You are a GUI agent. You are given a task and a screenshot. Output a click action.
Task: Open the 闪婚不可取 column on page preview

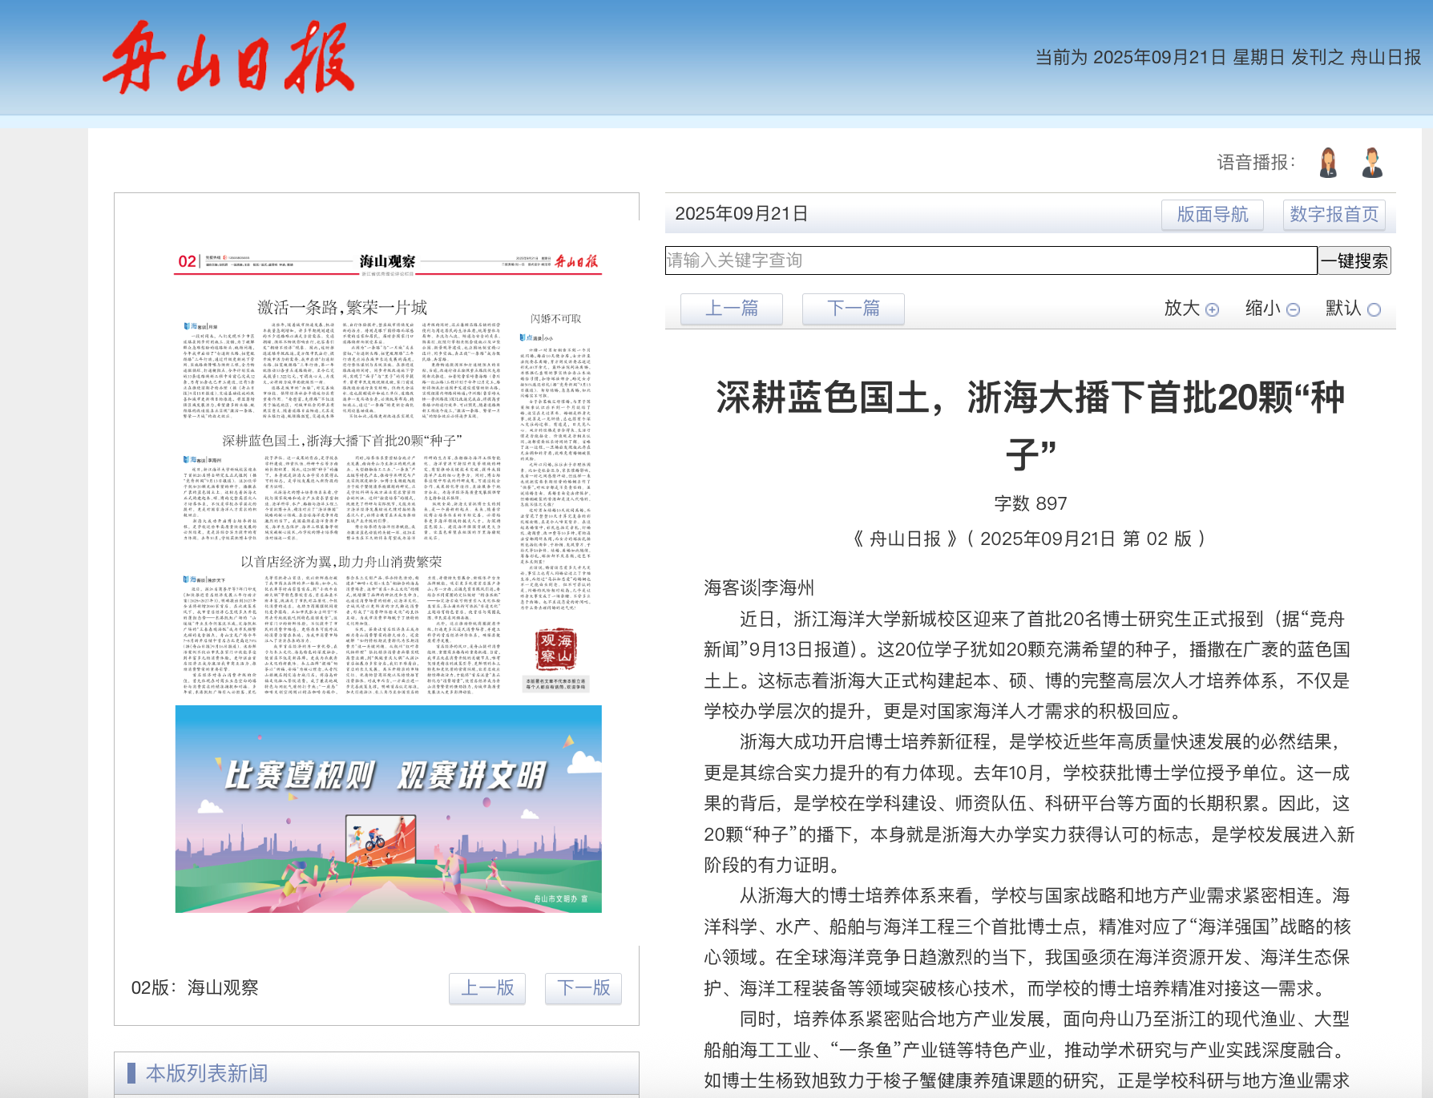[555, 318]
